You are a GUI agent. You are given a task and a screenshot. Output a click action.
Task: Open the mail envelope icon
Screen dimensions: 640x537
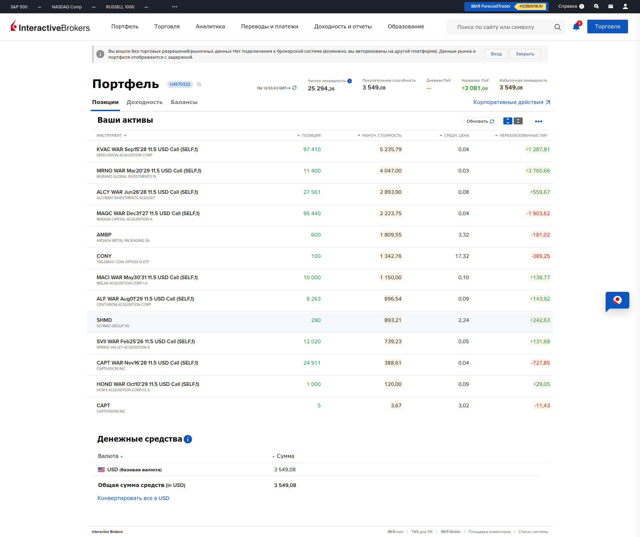click(x=611, y=6)
